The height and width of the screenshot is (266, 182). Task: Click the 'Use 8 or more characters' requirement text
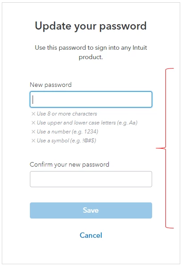67,114
